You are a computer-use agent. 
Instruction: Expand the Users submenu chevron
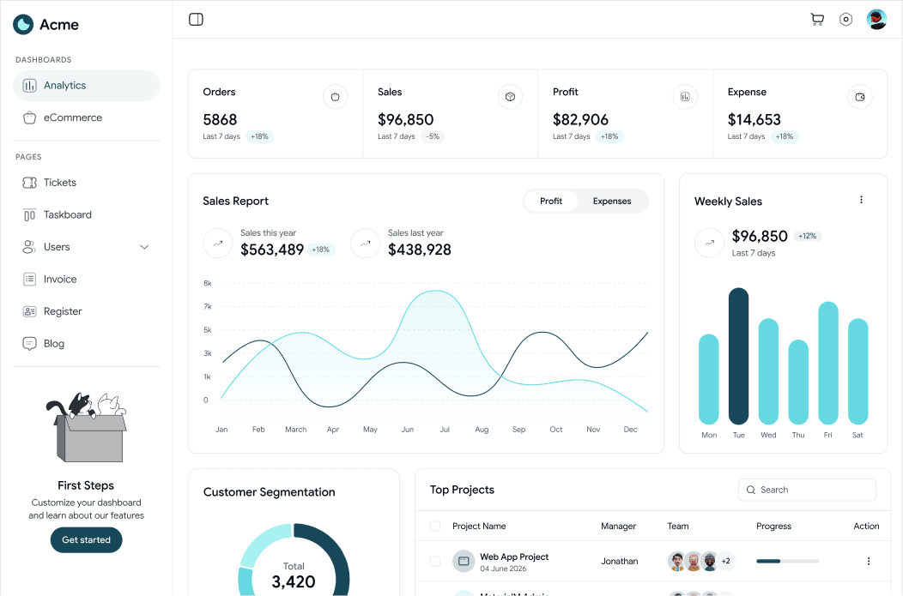(144, 247)
